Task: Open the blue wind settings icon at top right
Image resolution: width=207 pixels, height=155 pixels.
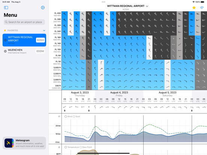Action: pos(202,7)
